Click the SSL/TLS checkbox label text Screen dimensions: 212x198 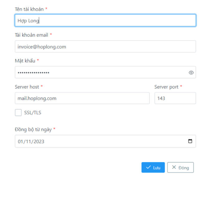pos(33,113)
